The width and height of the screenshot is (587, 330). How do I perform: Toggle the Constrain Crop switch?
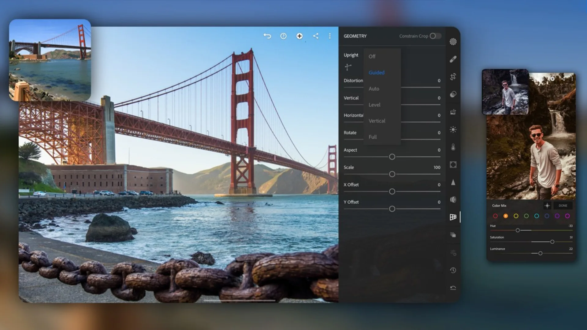436,36
